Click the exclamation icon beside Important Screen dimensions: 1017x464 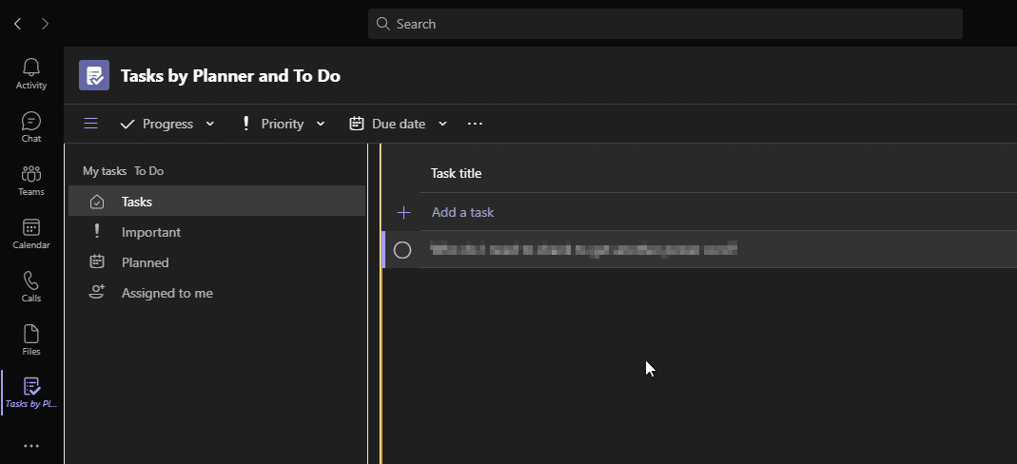click(97, 231)
